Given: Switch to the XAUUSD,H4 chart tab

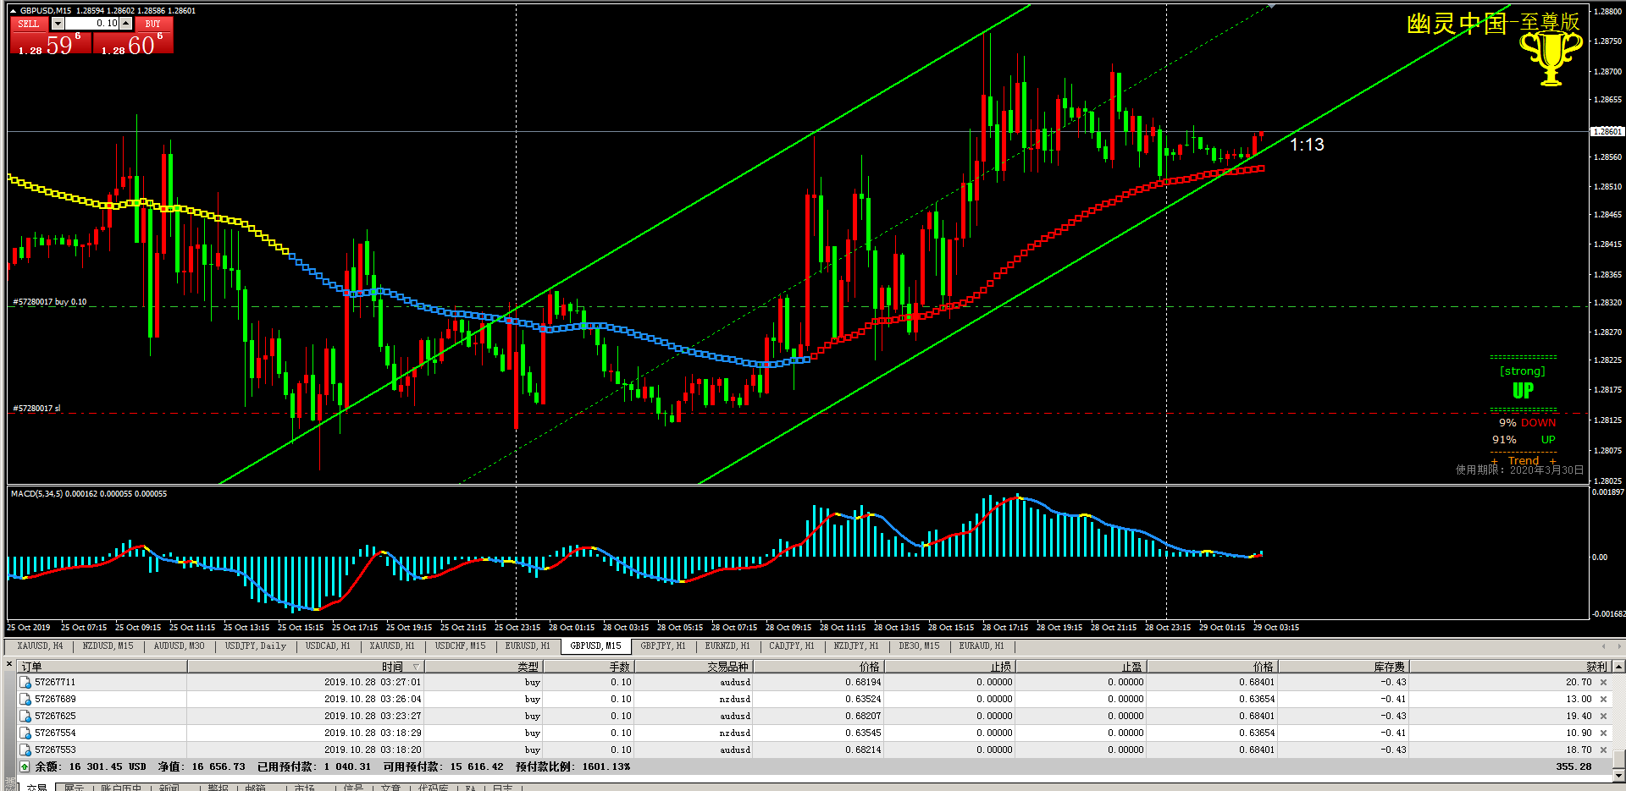Looking at the screenshot, I should [x=41, y=645].
